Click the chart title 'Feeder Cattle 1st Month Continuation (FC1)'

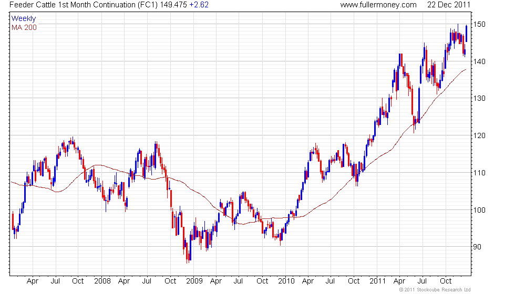coord(84,5)
